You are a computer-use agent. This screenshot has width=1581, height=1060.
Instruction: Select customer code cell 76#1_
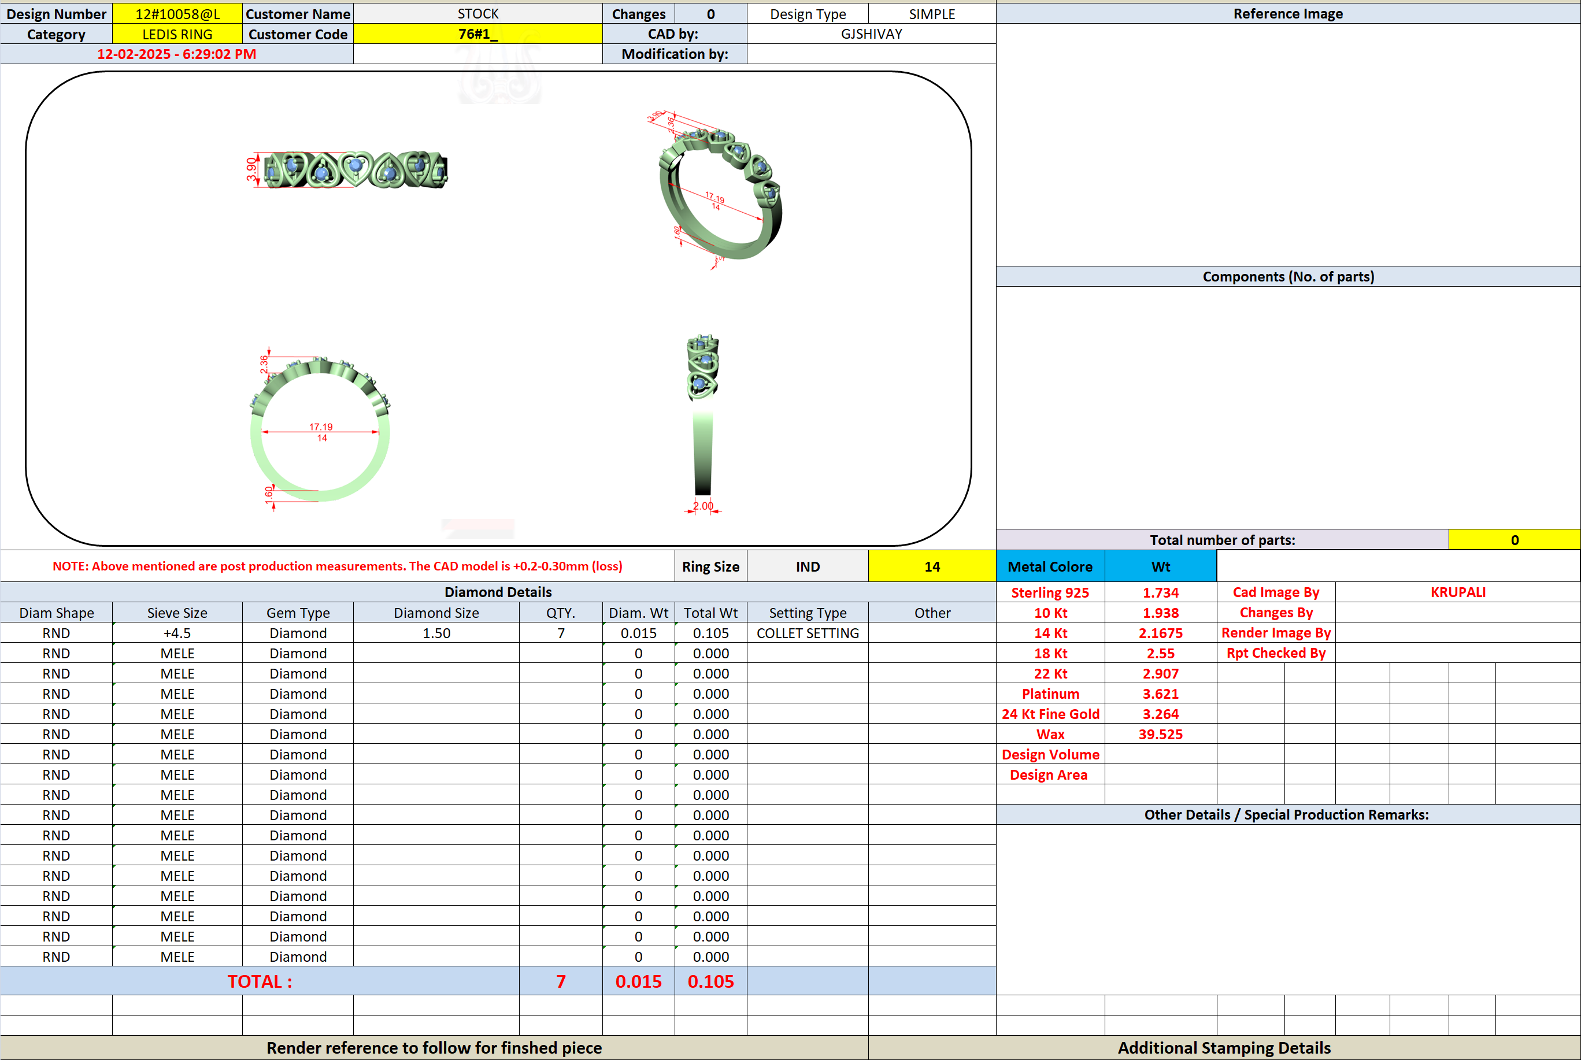click(478, 34)
